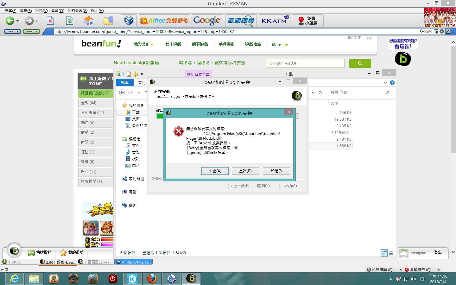Refresh page with green refresh icon
The image size is (456, 285).
(x=70, y=21)
